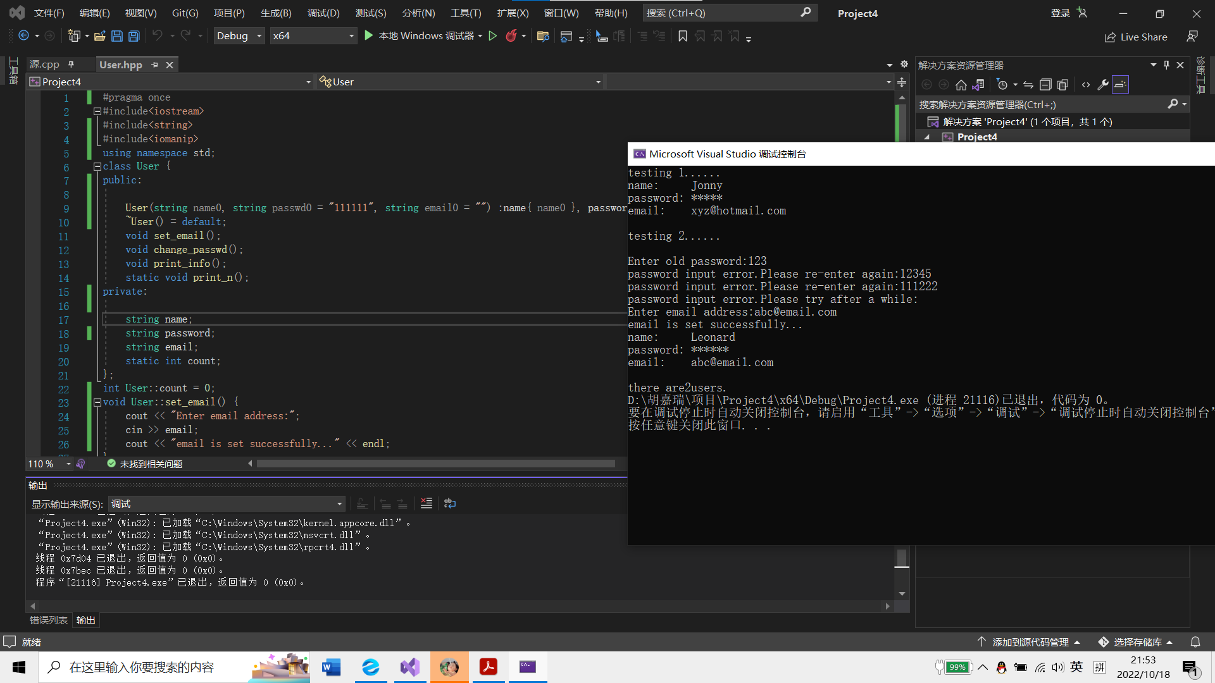Click the Save All toolbar icon
Image resolution: width=1215 pixels, height=683 pixels.
(x=134, y=36)
